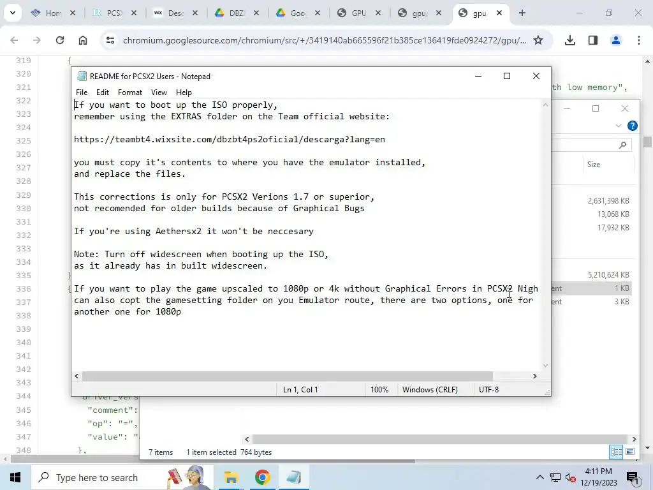The image size is (653, 490).
Task: Expand the File Explorer ribbon chevron
Action: pyautogui.click(x=619, y=126)
